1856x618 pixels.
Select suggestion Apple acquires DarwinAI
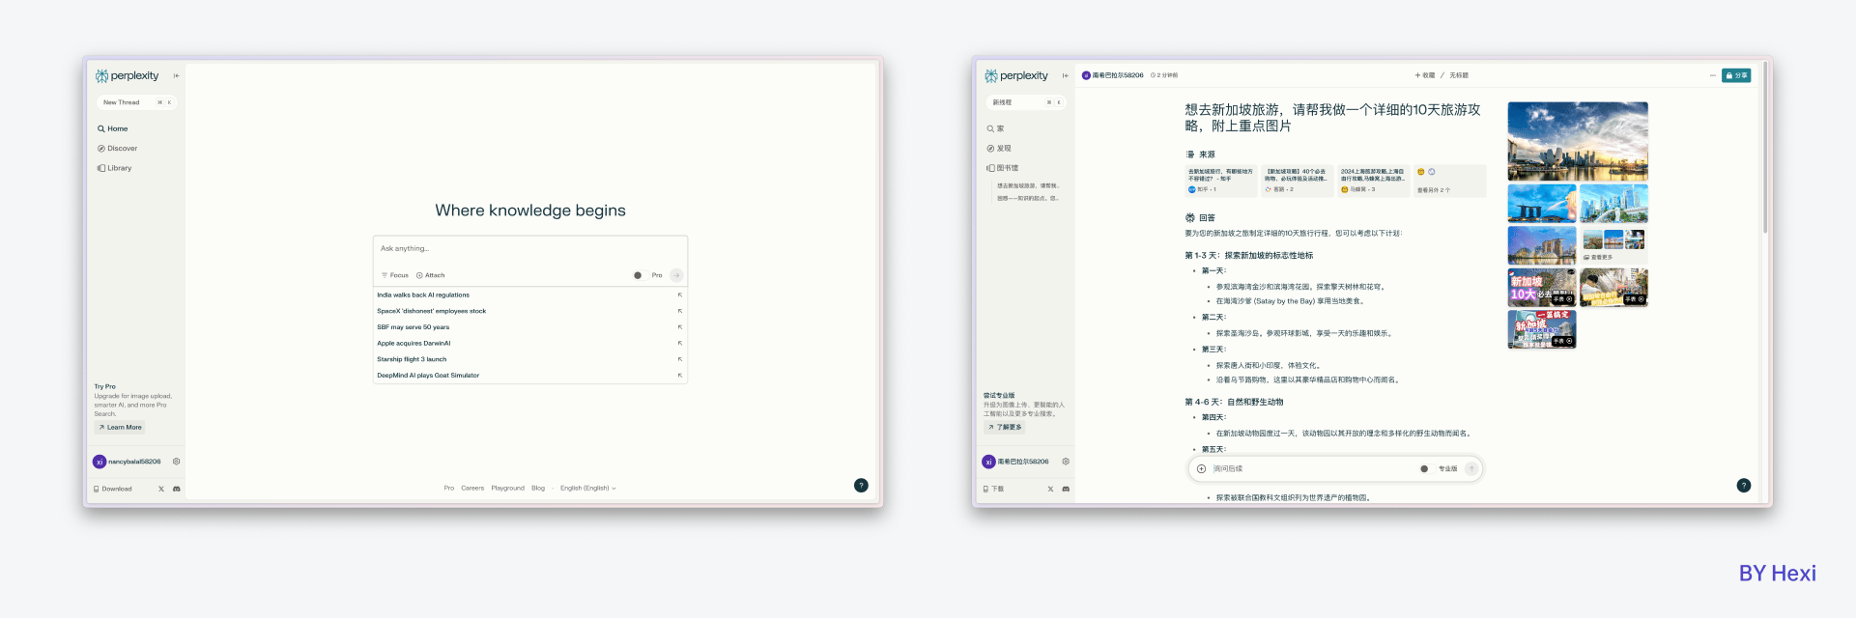click(x=529, y=343)
